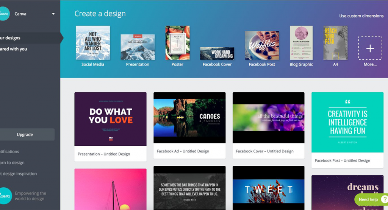The height and width of the screenshot is (210, 388).
Task: Open the Canva account dropdown arrow
Action: (53, 14)
